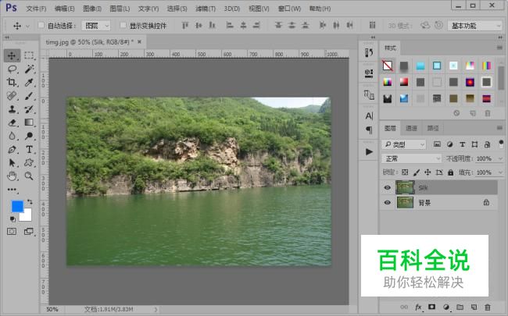Screen dimensions: 508x316
Task: Open the 类型 layer filter dropdown
Action: 404,144
